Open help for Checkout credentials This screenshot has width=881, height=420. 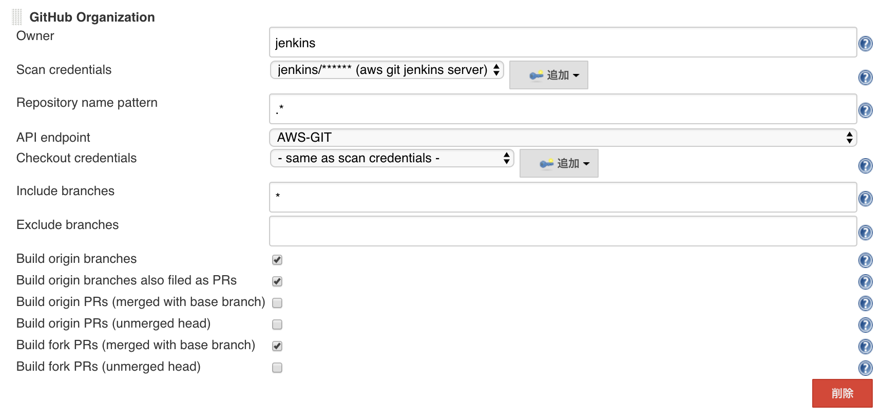pyautogui.click(x=865, y=165)
